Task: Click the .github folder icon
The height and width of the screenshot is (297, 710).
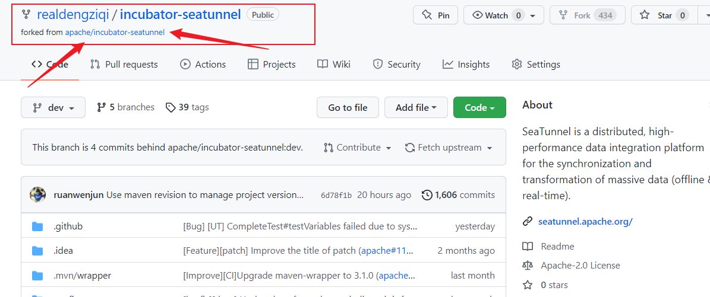Action: (38, 226)
